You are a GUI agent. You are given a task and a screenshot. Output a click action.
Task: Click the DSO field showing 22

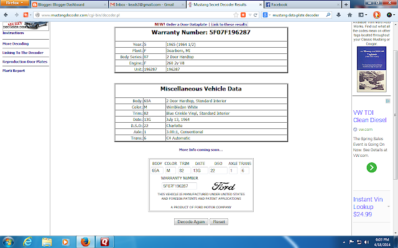[x=218, y=170]
